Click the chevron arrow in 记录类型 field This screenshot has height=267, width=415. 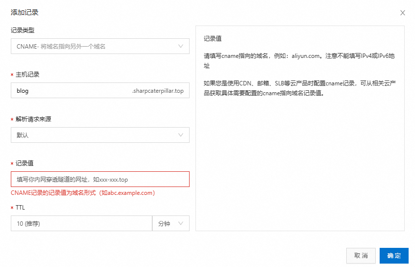[x=181, y=47]
